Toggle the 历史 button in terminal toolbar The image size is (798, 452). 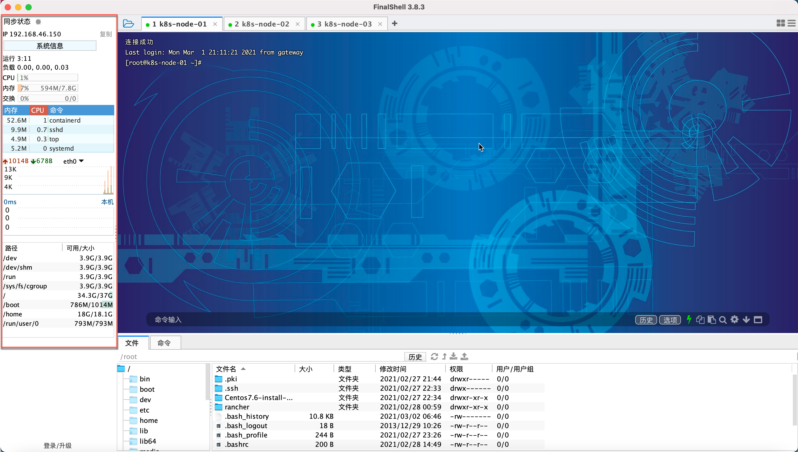coord(646,320)
